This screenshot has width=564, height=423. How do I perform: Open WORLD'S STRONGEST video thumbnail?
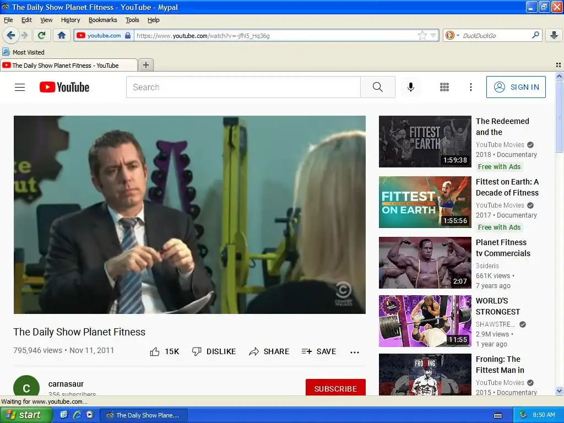(x=425, y=321)
